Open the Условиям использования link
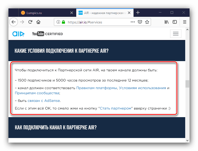 point(142,88)
